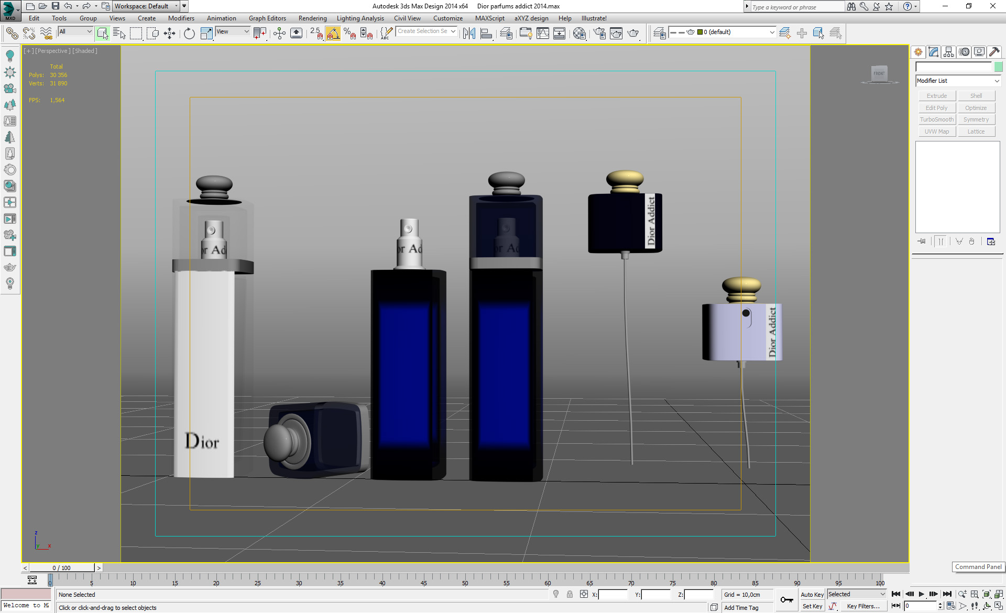Screen dimensions: 1006x613
Task: Switch to the Utilities command panel tab
Action: pyautogui.click(x=994, y=52)
